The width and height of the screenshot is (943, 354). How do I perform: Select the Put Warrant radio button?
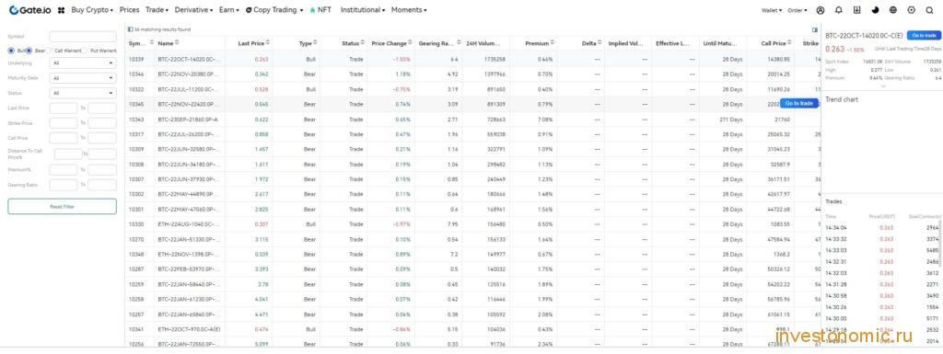pyautogui.click(x=85, y=51)
